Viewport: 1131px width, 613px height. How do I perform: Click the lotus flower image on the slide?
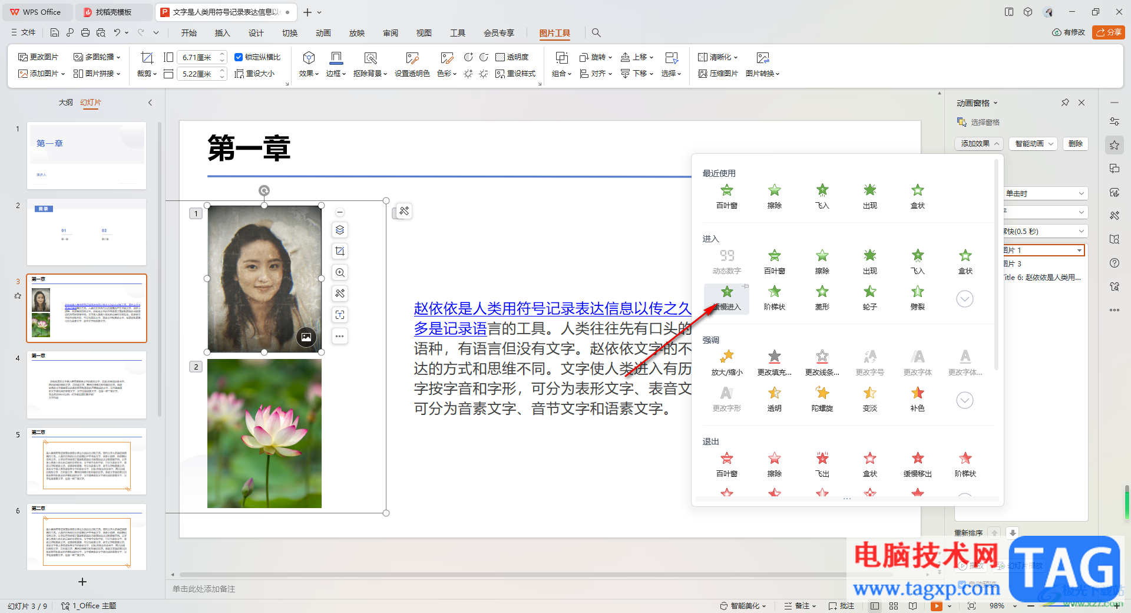264,433
